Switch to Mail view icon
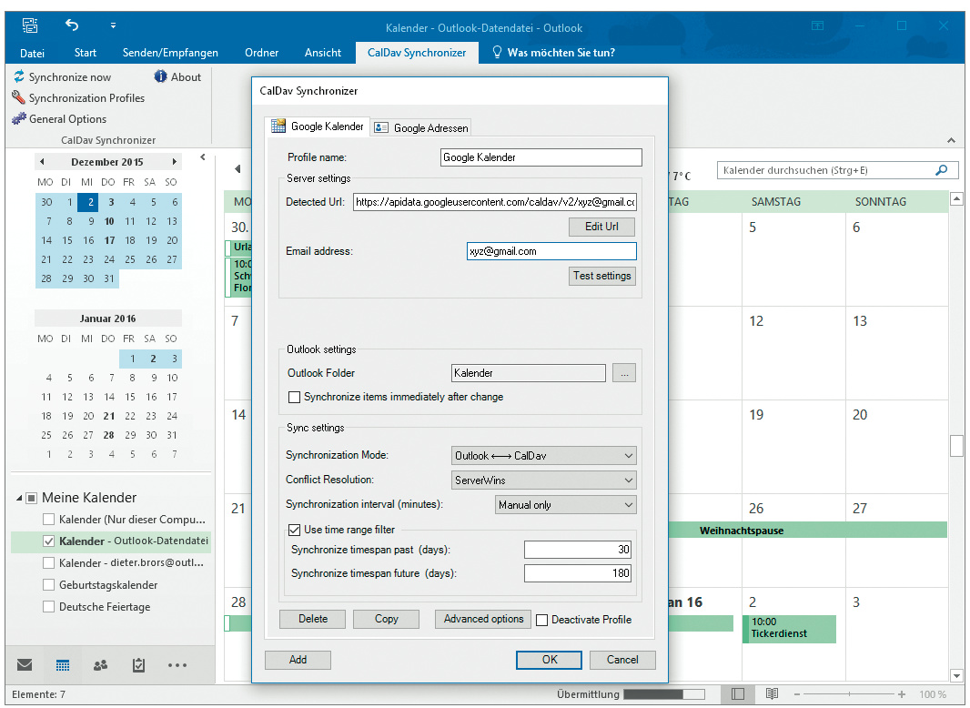970x708 pixels. coord(25,664)
